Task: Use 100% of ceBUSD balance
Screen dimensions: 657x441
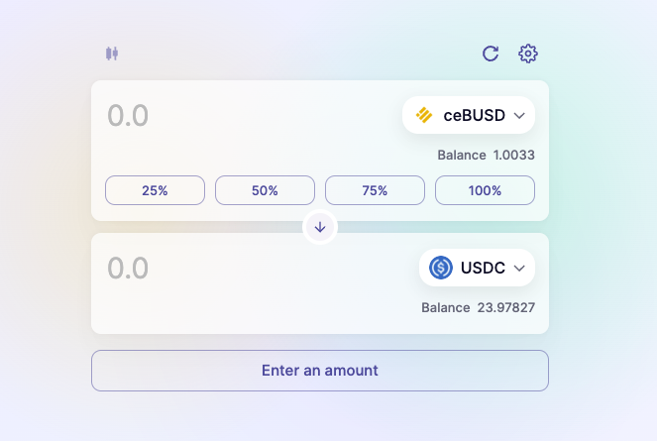Action: point(485,190)
